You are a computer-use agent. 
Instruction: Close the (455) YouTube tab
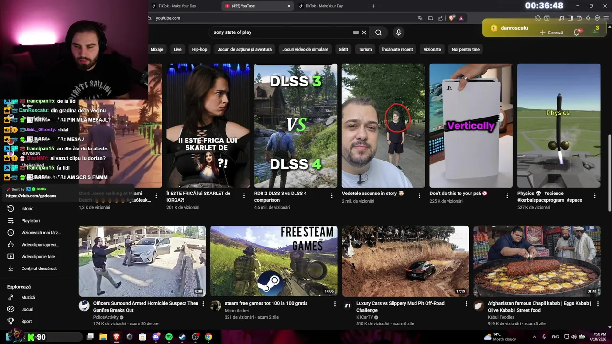(289, 6)
